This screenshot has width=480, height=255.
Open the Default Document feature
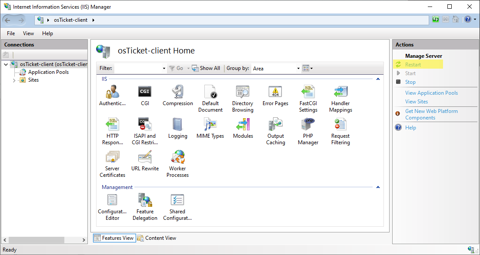pyautogui.click(x=210, y=99)
